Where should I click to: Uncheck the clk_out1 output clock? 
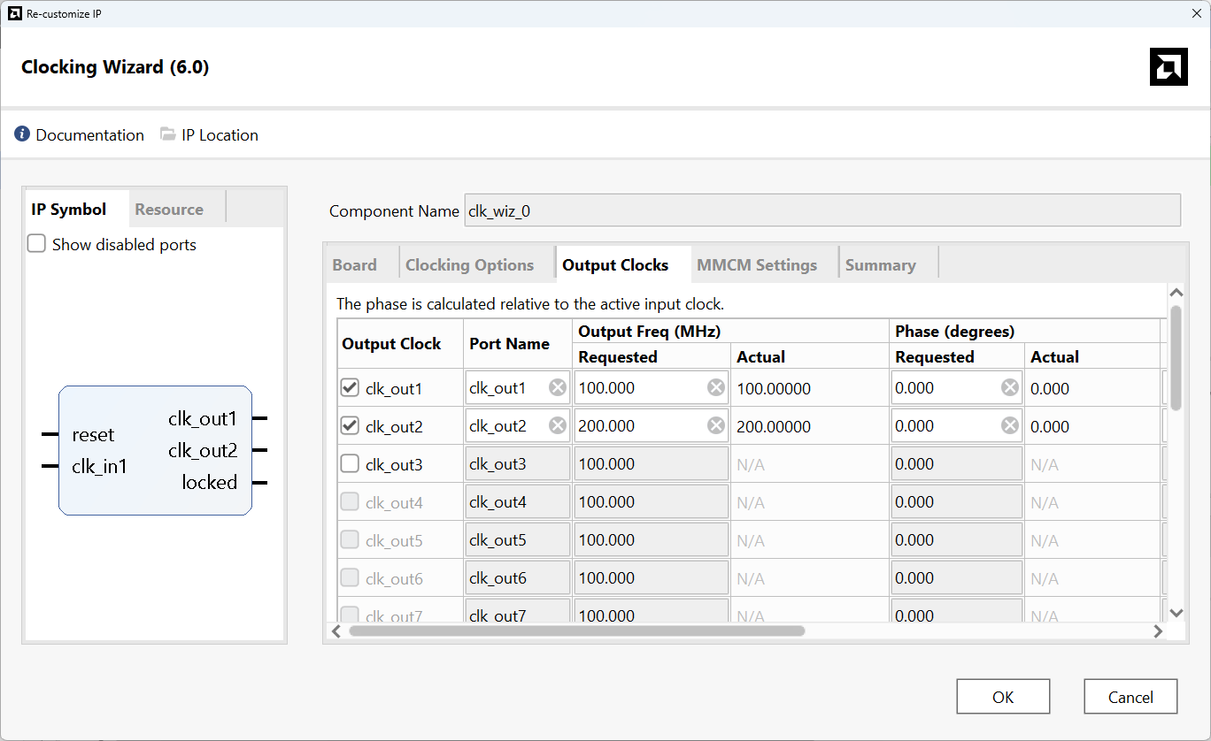(351, 388)
